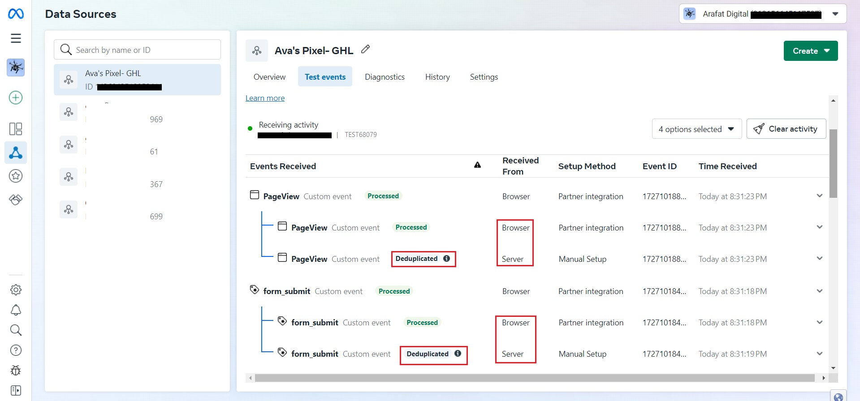
Task: Click the globe icon at bottom right
Action: click(x=838, y=396)
